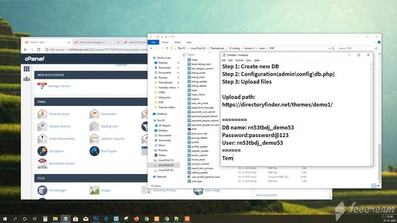
Task: Open Notepad View menu
Action: point(249,60)
